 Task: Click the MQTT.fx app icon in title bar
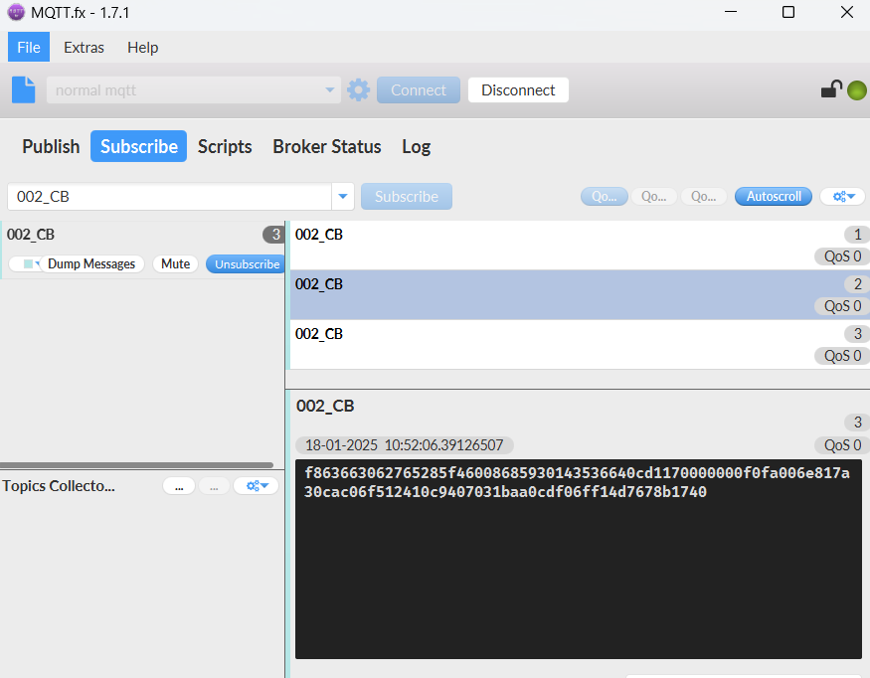(16, 12)
